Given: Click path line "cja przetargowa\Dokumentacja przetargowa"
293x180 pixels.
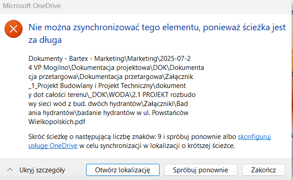Looking at the screenshot, I should click(111, 77).
